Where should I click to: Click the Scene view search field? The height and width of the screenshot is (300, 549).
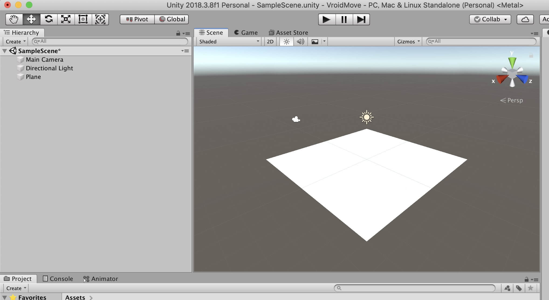point(481,41)
